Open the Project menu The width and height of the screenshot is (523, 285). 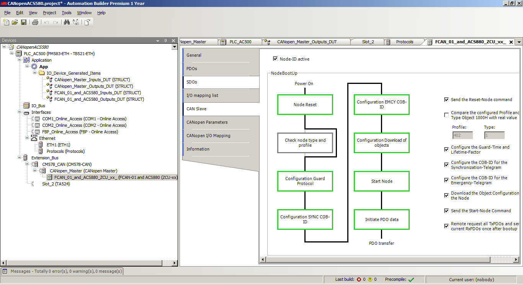(49, 13)
